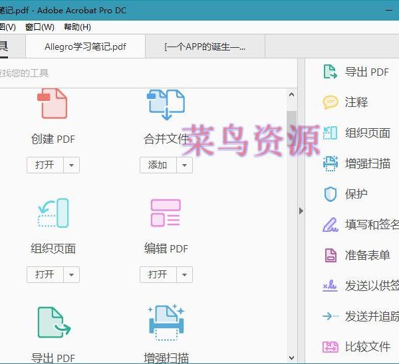
Task: Choose Compare Files (比较文件) in right panel
Action: click(367, 347)
